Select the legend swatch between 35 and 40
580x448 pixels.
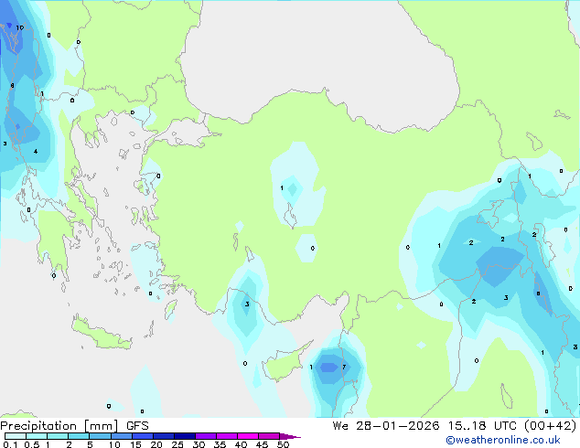(227, 436)
